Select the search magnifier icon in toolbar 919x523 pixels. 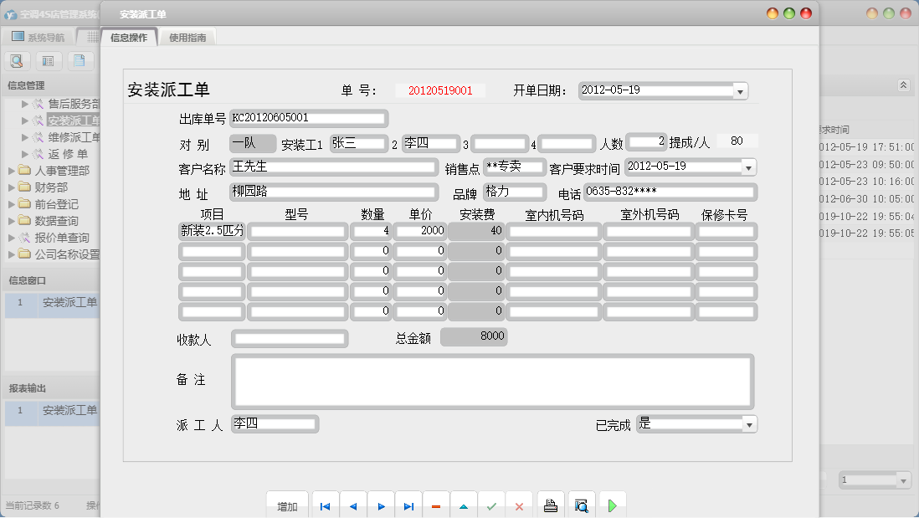coord(17,60)
